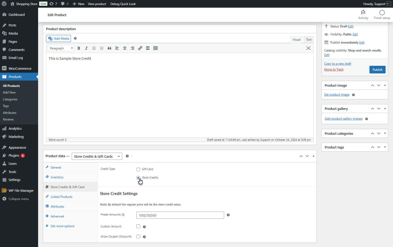Viewport: 393px width, 247px height.
Task: Open the Analytics sidebar menu
Action: coord(19,129)
